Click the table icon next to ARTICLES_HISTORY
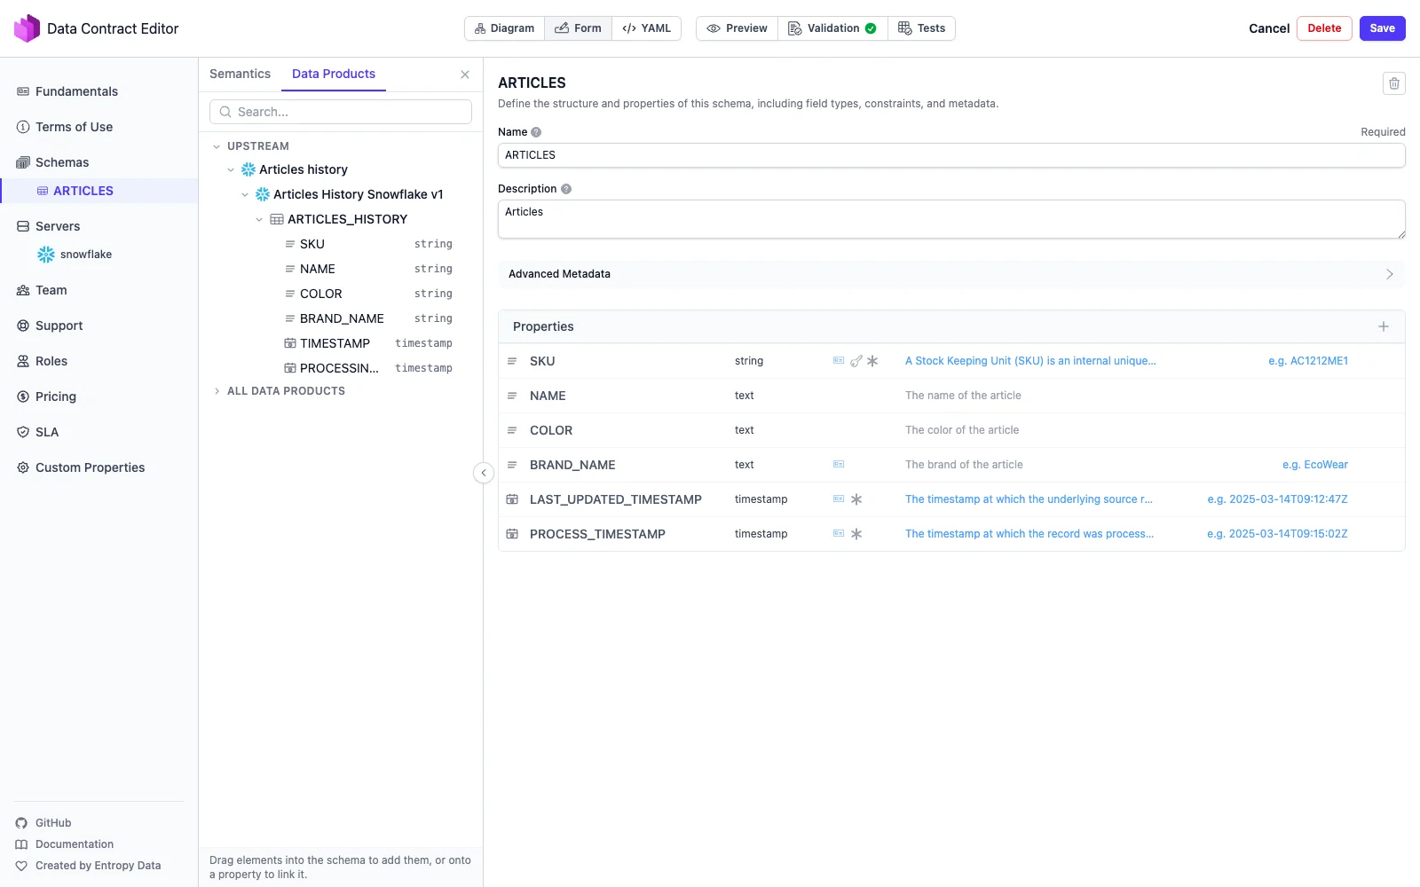This screenshot has width=1420, height=887. click(277, 219)
